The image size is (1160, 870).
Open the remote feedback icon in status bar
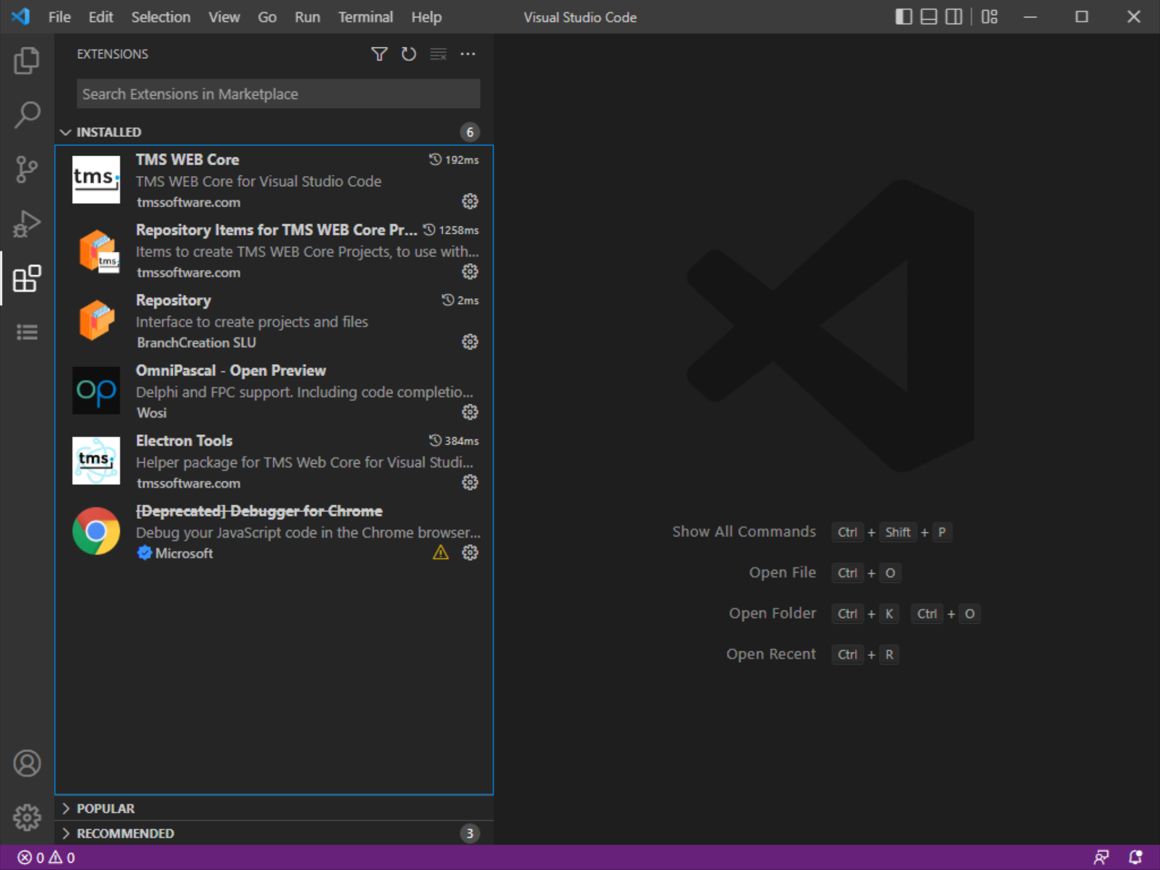click(1101, 857)
